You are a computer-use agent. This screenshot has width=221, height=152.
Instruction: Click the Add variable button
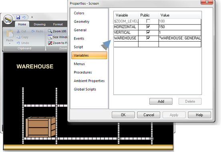(x=161, y=102)
